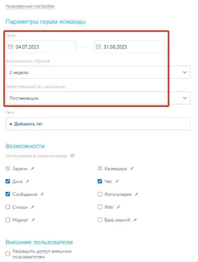Edit the Диск tool name via pencil icon

(28, 181)
